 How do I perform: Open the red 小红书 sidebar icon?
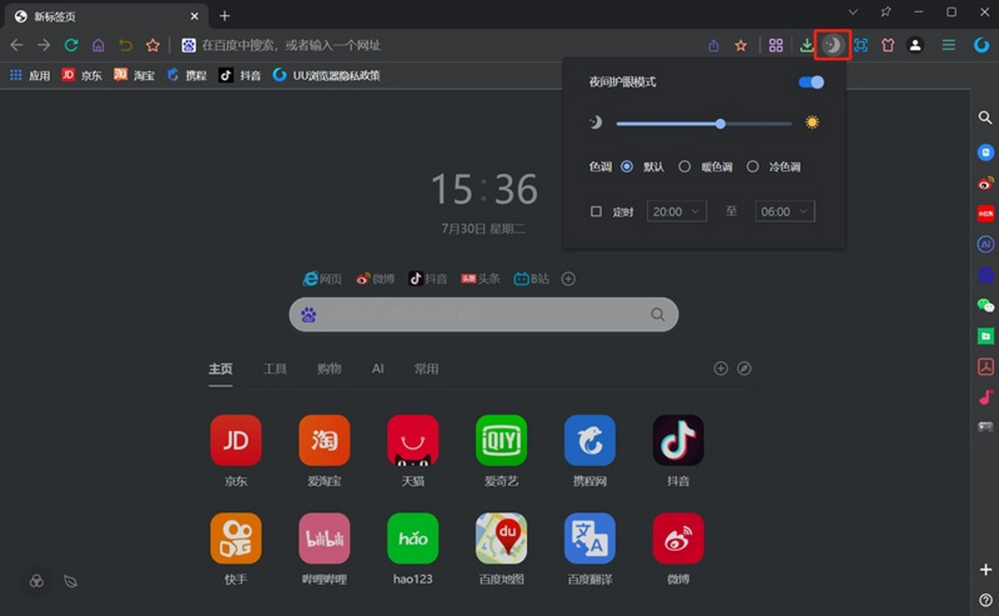tap(986, 213)
